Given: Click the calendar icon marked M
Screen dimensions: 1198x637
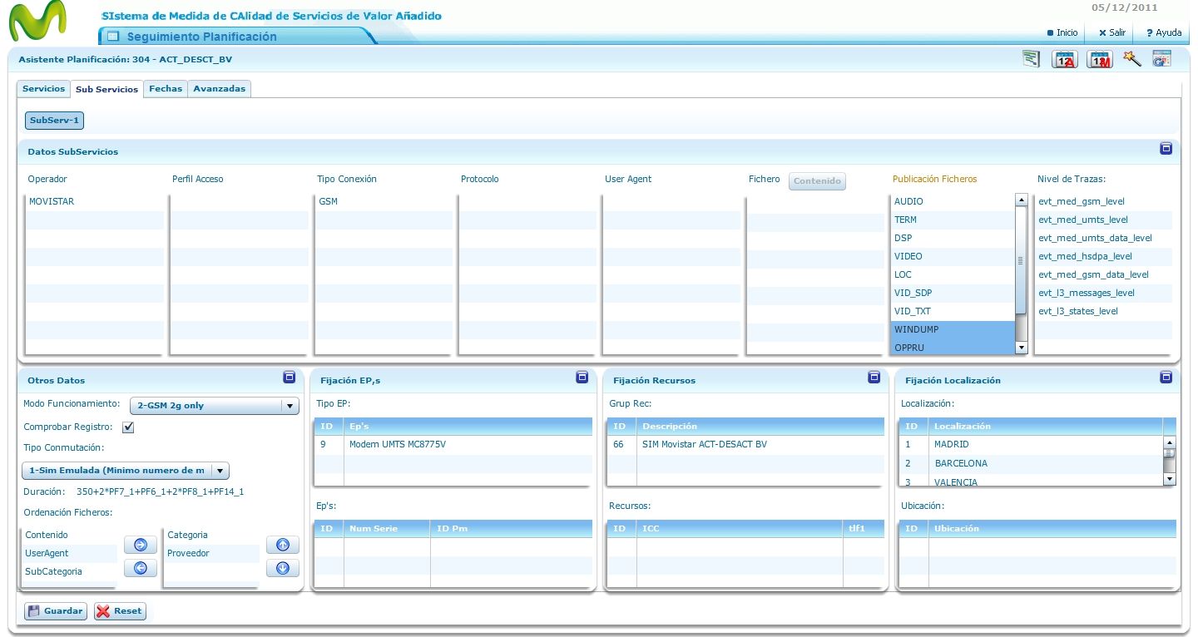Looking at the screenshot, I should pos(1100,59).
